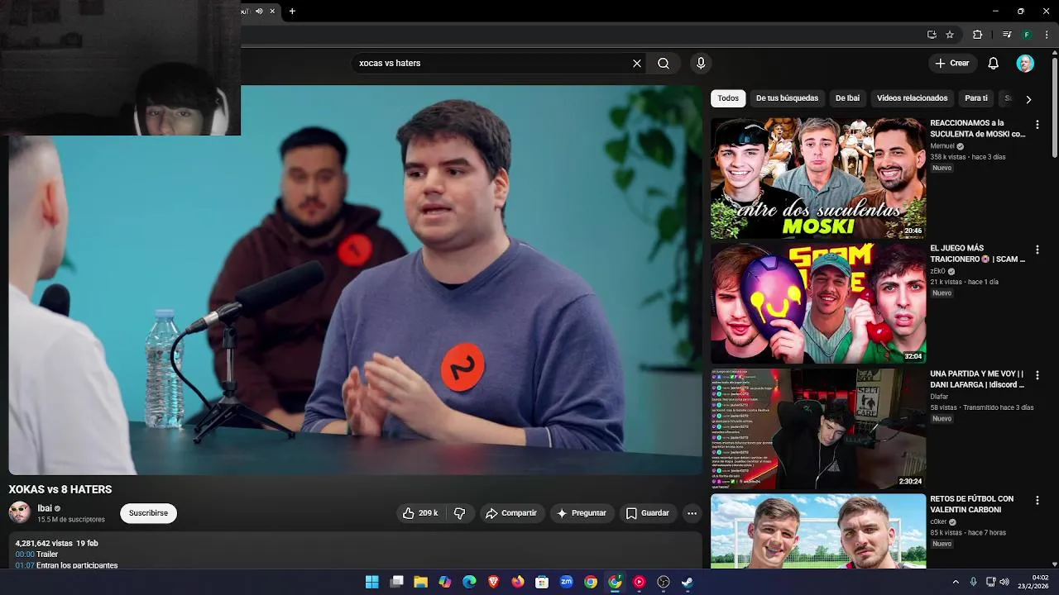Jump to 01:07 Entran los participantes timestamp
1059x595 pixels.
click(x=25, y=565)
